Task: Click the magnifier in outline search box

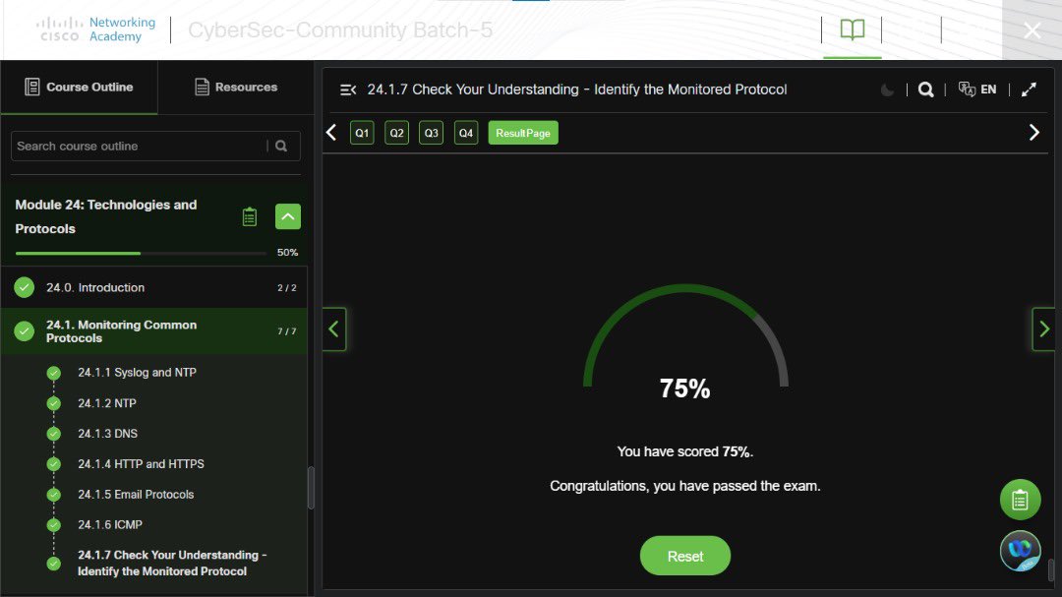Action: tap(281, 146)
